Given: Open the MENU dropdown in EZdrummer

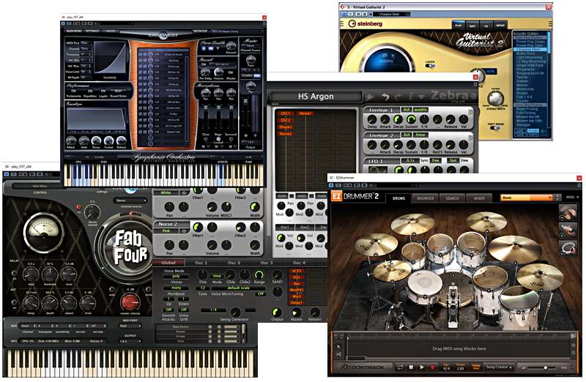Looking at the screenshot, I should pyautogui.click(x=572, y=197).
